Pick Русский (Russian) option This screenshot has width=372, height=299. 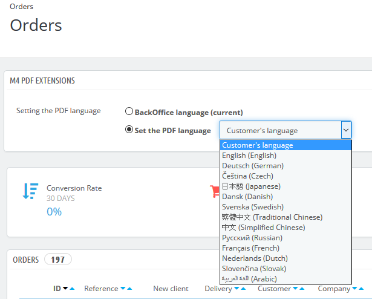[x=286, y=238]
